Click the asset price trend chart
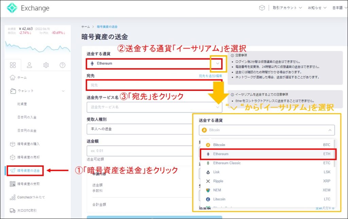 coord(38,47)
